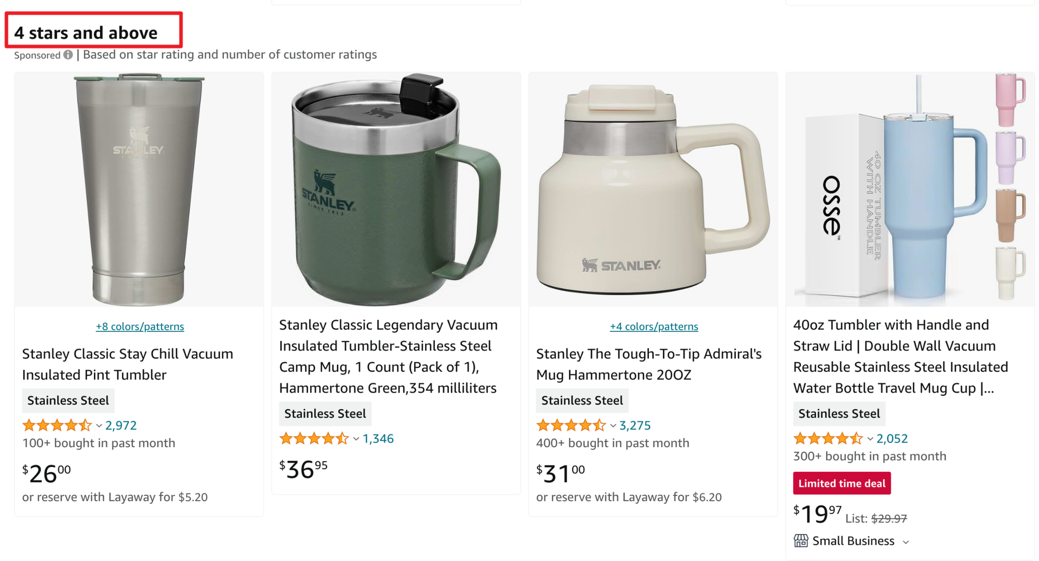Click the Sponsored info icon

click(x=68, y=55)
